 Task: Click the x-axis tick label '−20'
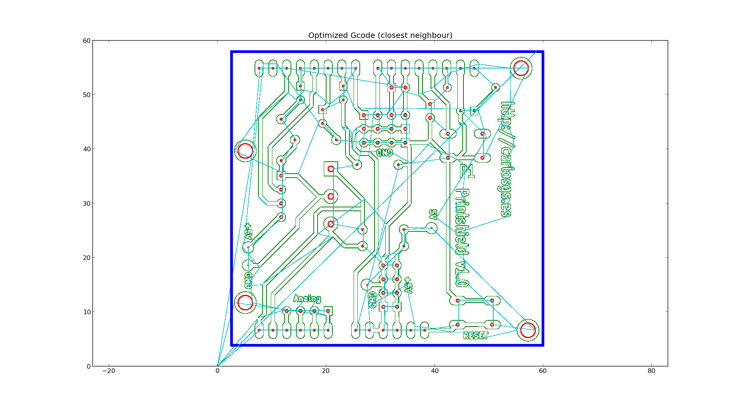point(108,371)
